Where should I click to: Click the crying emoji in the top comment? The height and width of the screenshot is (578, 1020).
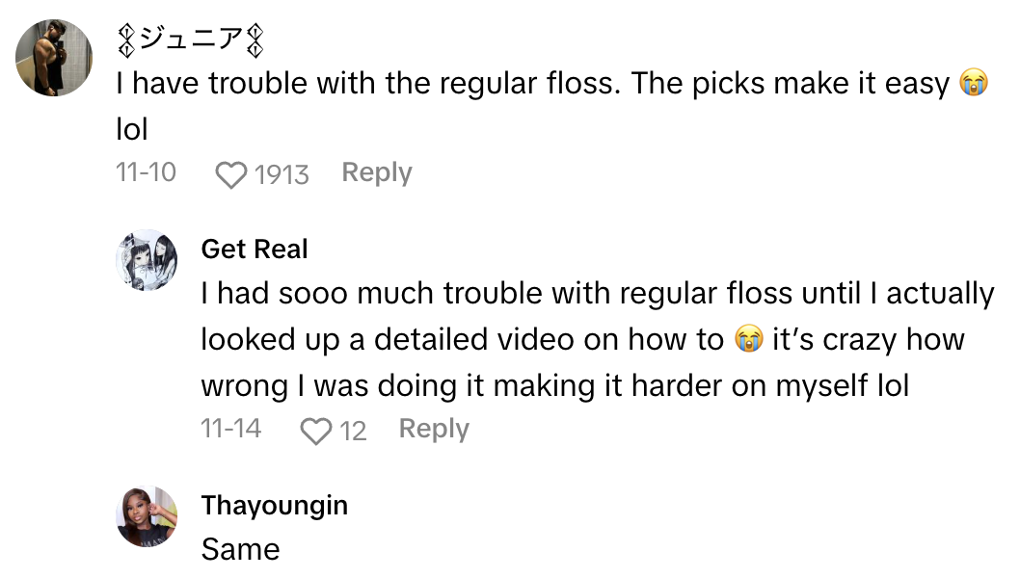coord(974,85)
